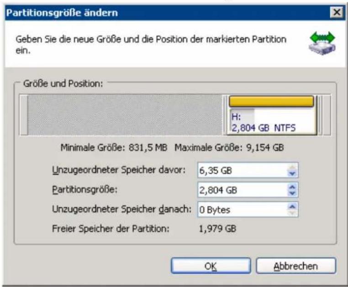Click the '1,979 GB' free space value
This screenshot has height=287, width=348.
217,229
